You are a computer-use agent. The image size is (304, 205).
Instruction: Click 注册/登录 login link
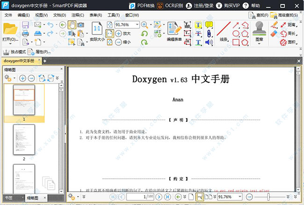(200, 6)
